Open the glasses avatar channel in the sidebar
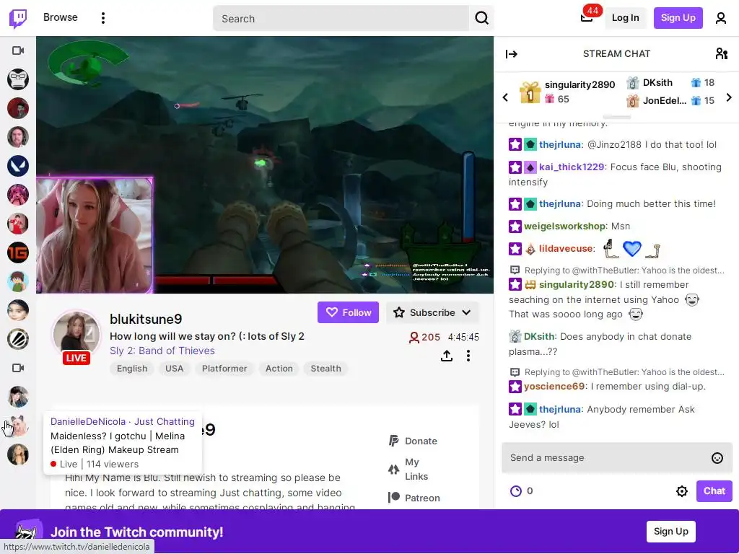739x554 pixels. point(18,79)
